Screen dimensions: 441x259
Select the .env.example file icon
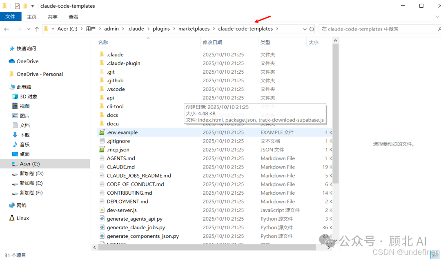click(102, 132)
